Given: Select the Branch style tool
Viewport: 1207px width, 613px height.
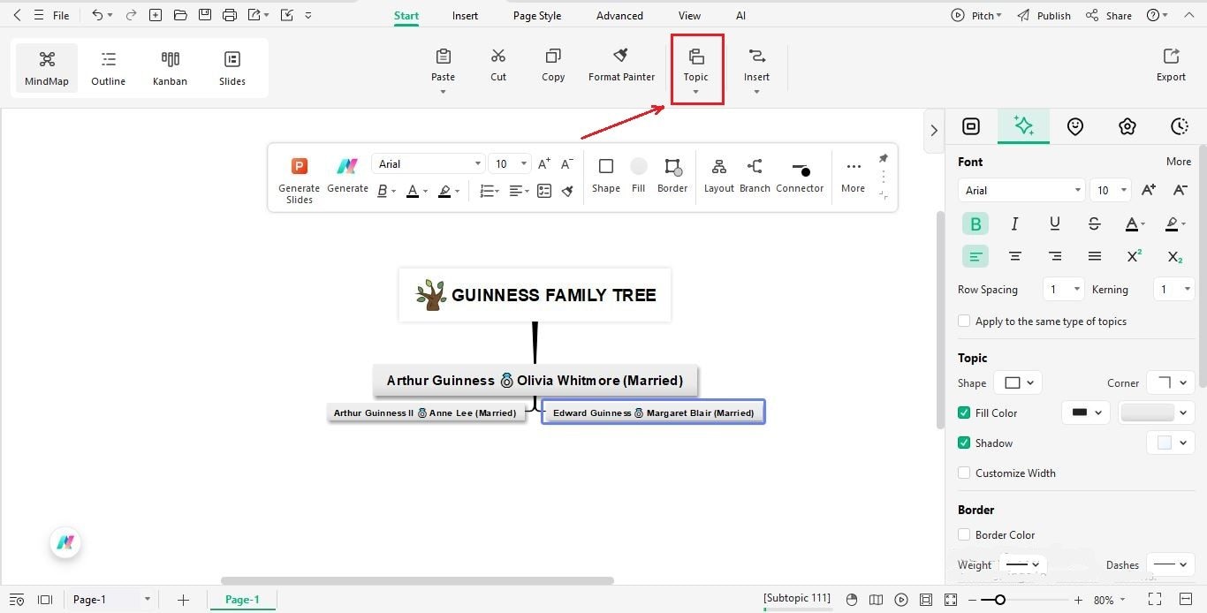Looking at the screenshot, I should (x=755, y=175).
